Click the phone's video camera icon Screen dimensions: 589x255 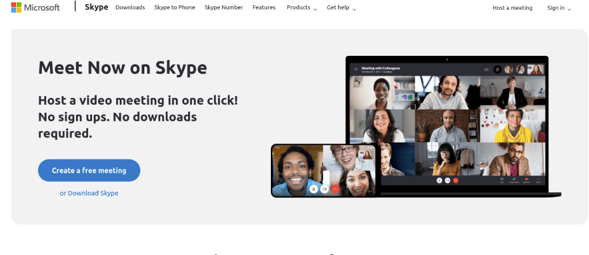324,189
